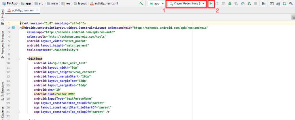Click the xml version declaration on line 1

(x=53, y=24)
